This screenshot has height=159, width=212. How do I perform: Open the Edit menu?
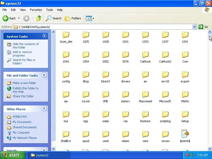tap(13, 10)
